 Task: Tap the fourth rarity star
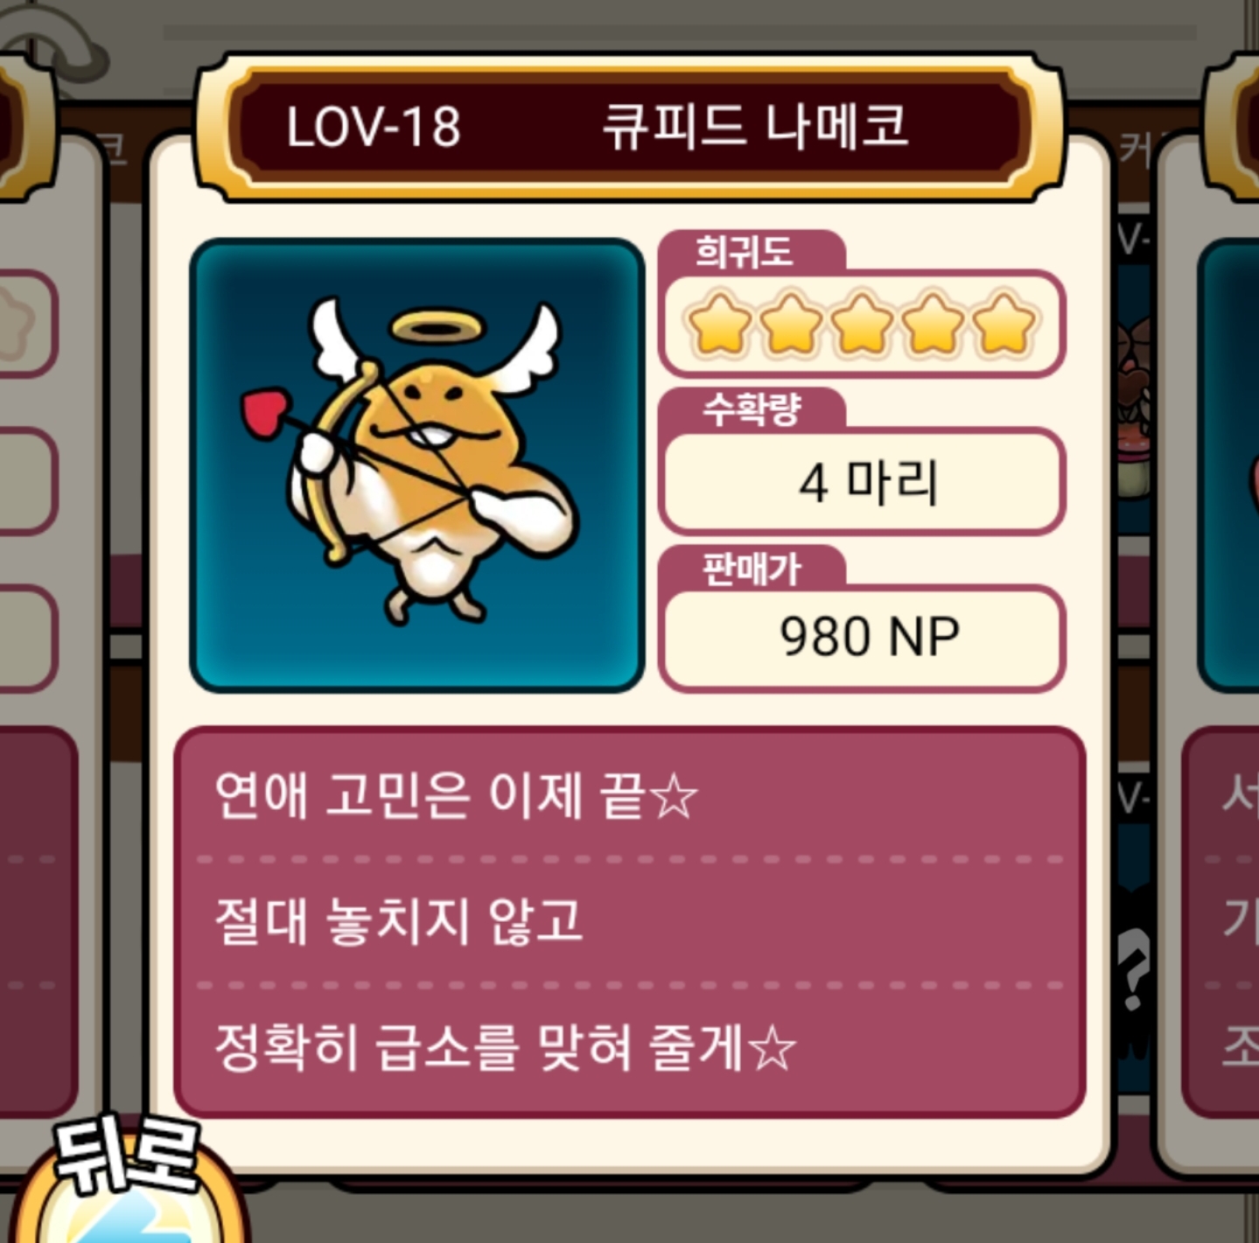[x=933, y=325]
